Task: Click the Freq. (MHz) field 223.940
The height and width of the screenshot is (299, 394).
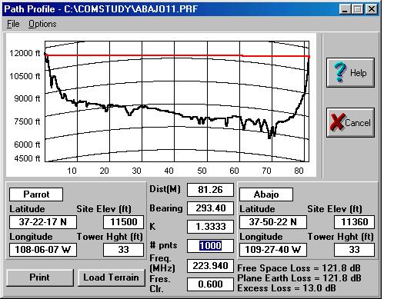Action: 210,266
